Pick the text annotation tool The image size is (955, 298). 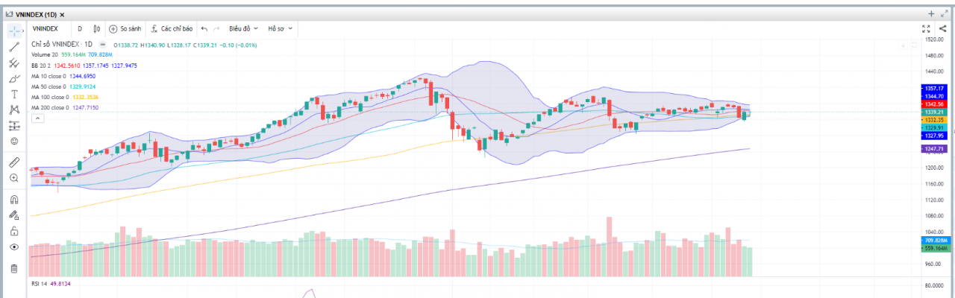tap(14, 95)
